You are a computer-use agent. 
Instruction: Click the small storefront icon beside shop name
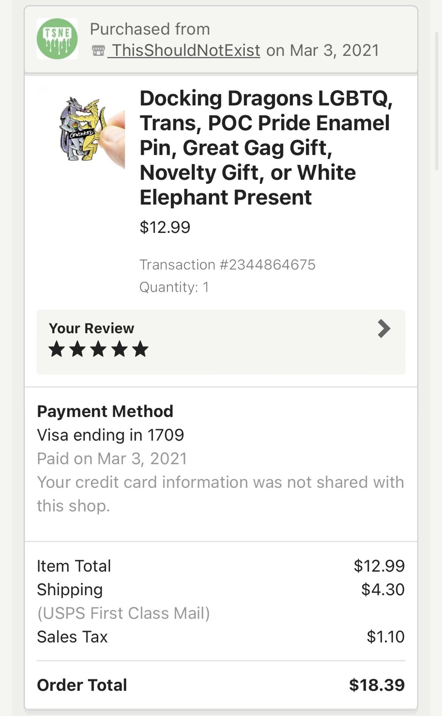98,51
